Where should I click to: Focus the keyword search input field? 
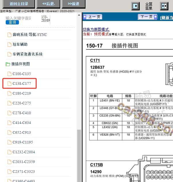pyautogui.click(x=19, y=18)
